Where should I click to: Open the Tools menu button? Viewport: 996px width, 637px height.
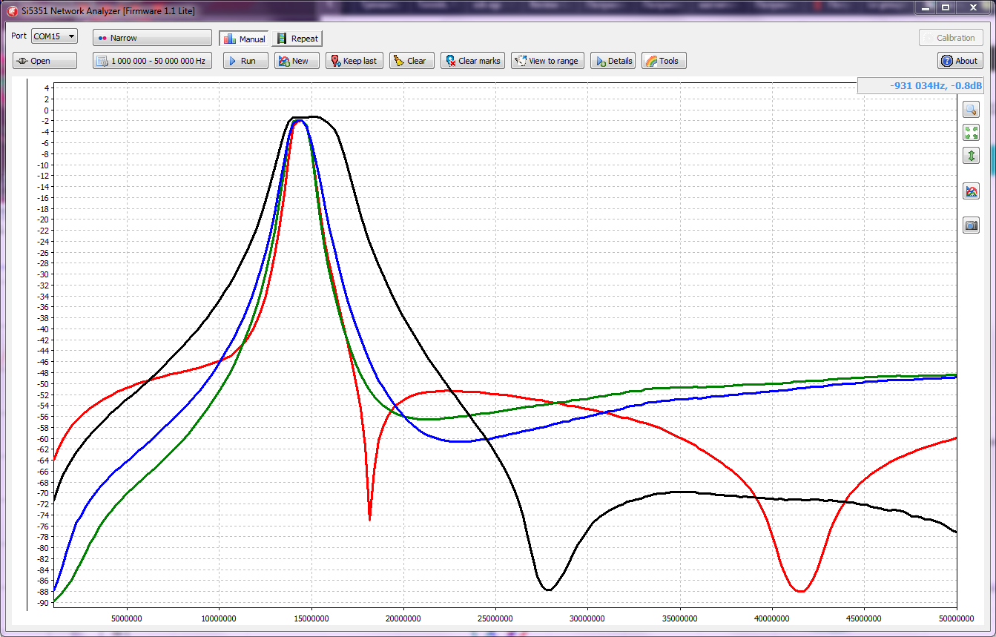coord(663,61)
